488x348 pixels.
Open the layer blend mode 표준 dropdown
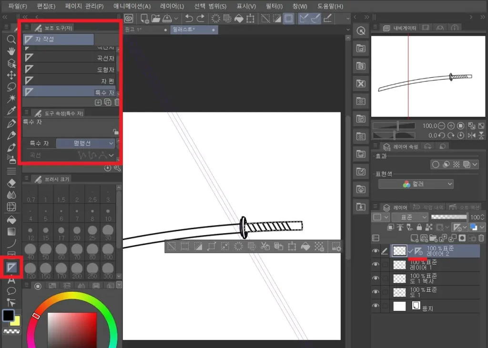pos(410,217)
